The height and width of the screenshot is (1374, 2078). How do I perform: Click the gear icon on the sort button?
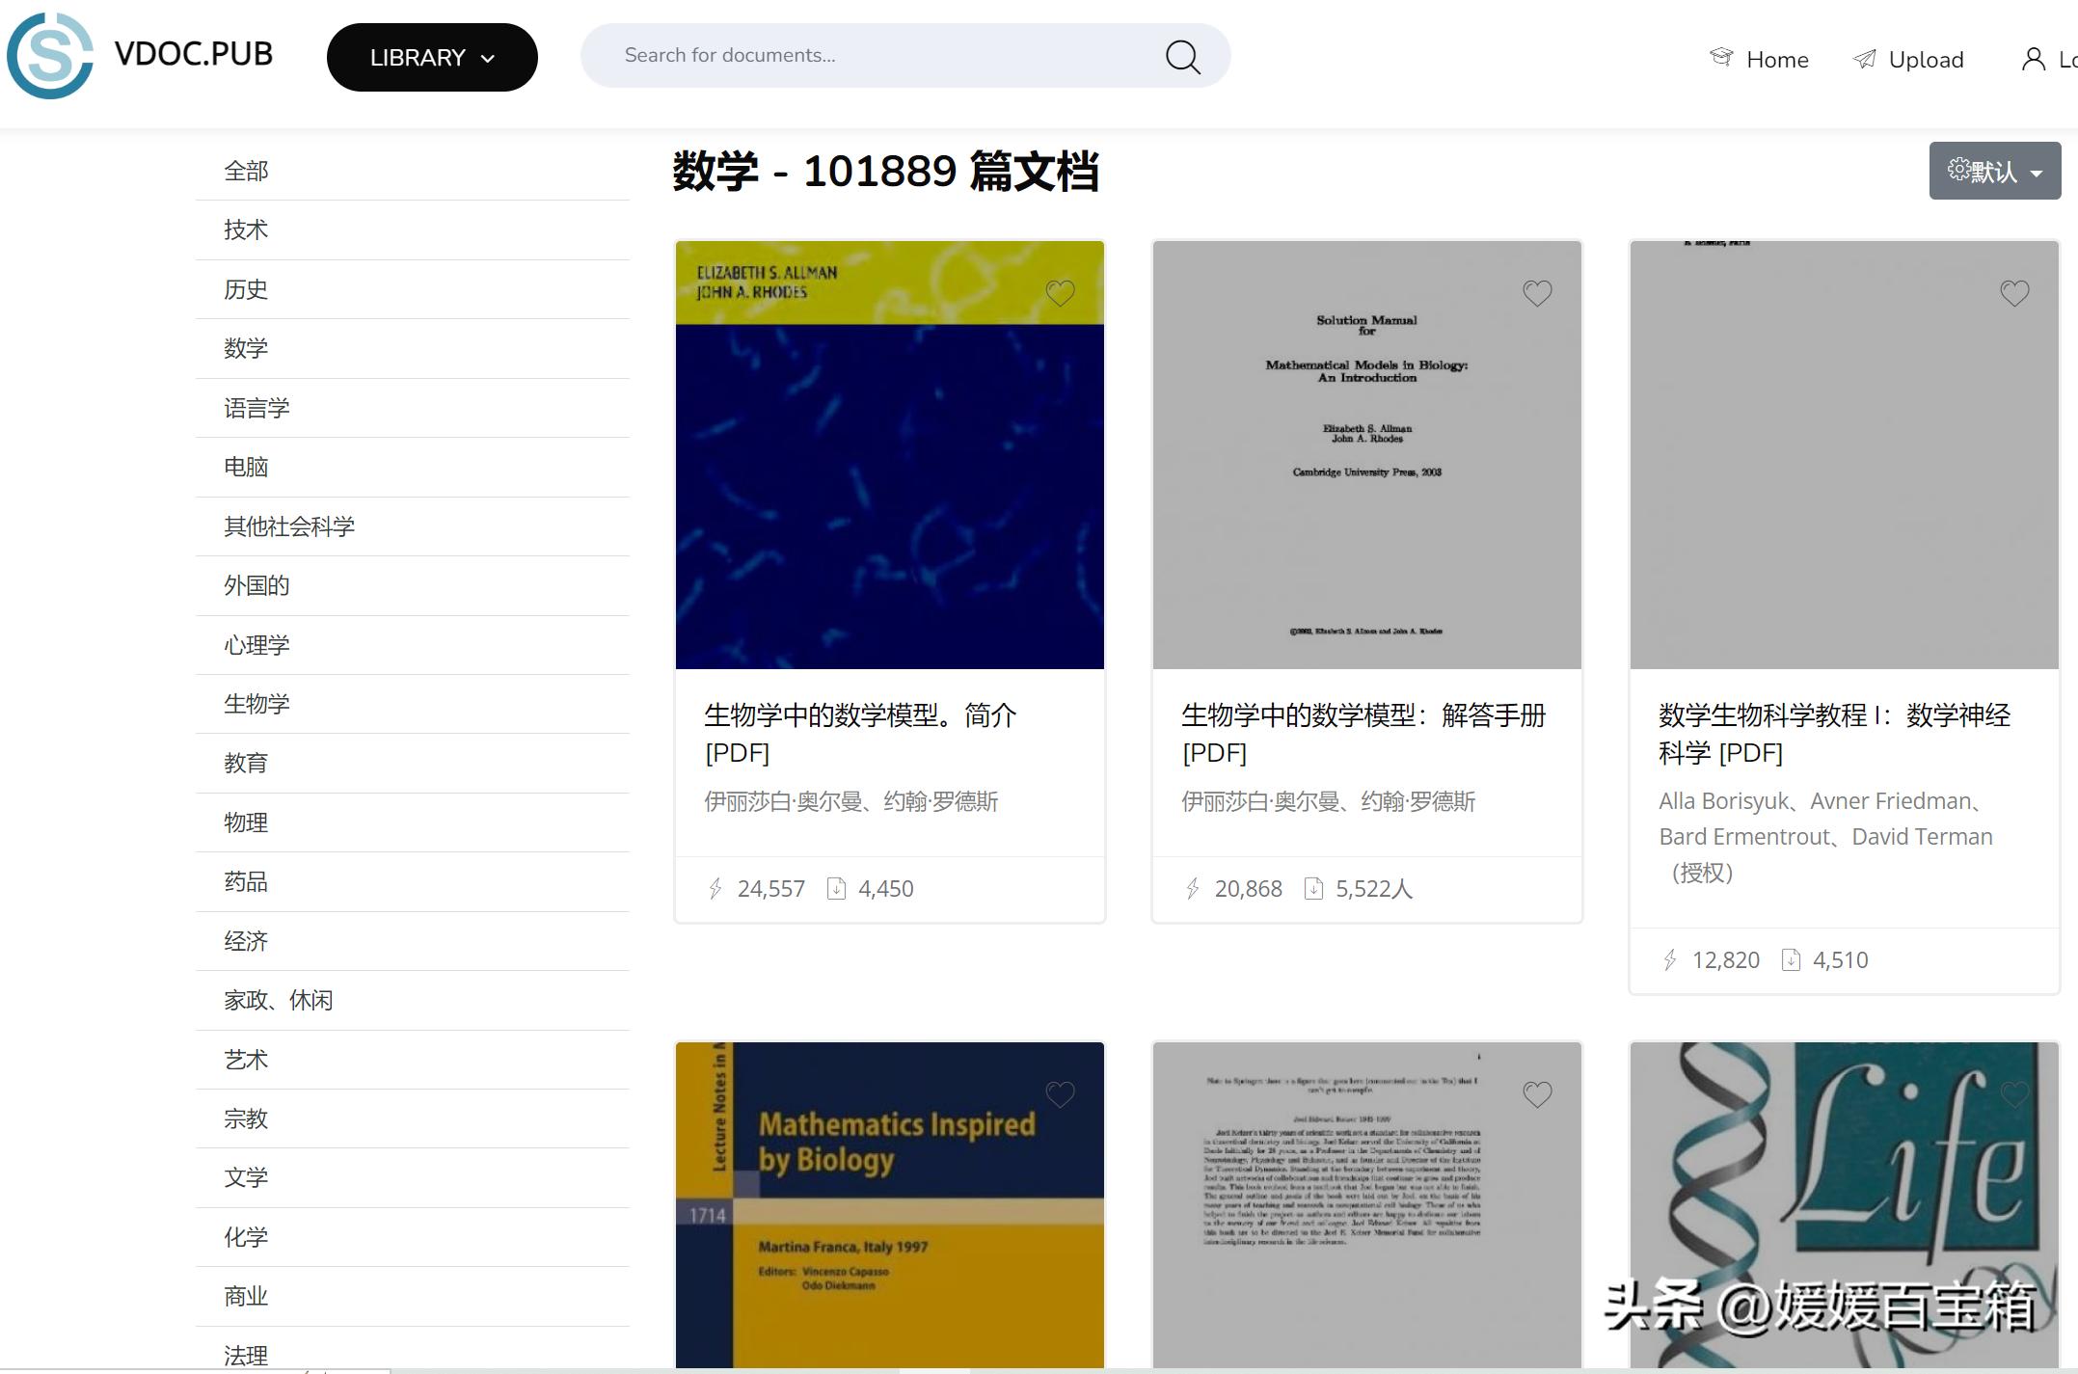[x=1958, y=170]
